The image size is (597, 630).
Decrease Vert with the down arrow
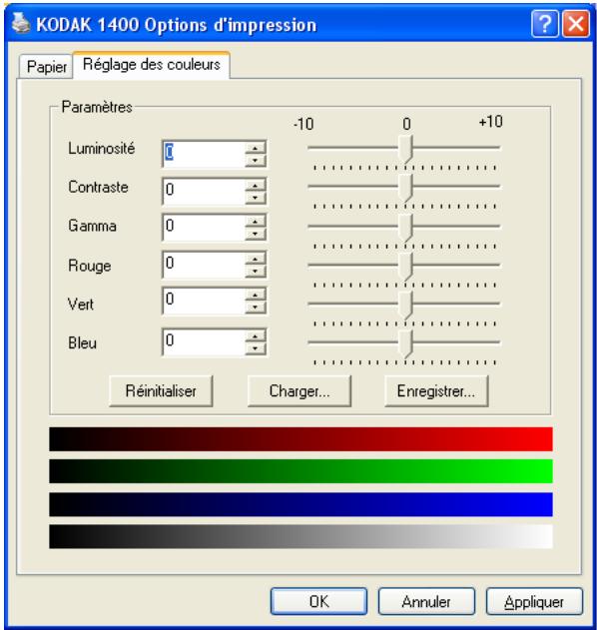click(256, 308)
